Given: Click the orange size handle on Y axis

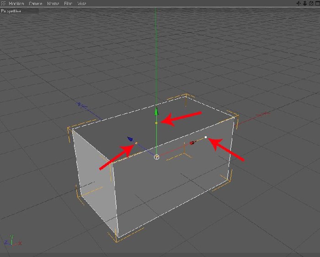Looking at the screenshot, I should click(156, 123).
